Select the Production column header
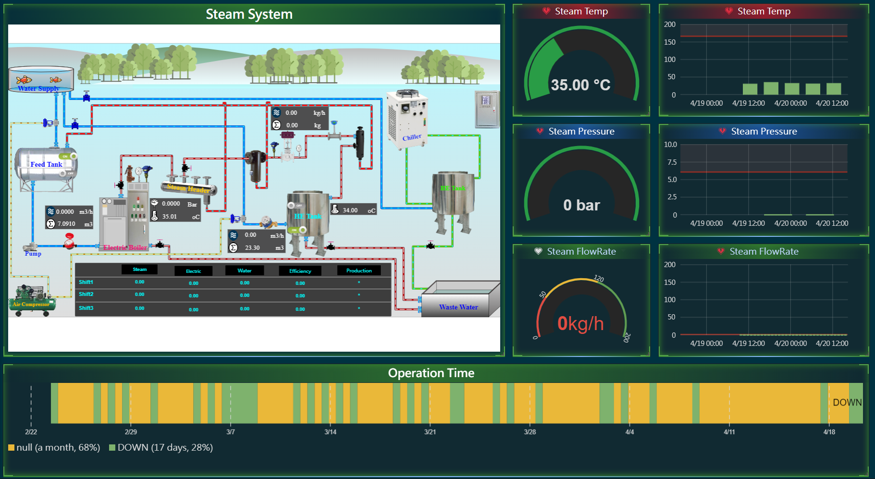Image resolution: width=875 pixels, height=479 pixels. [x=359, y=270]
